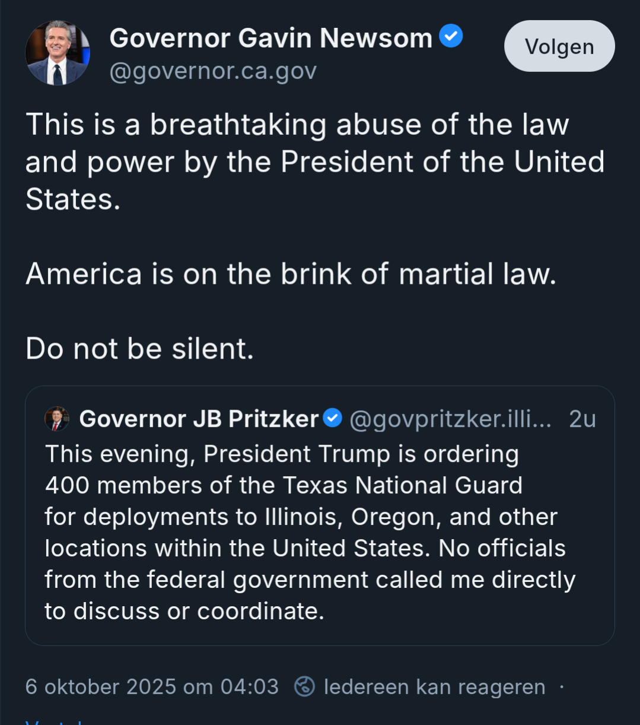Click the partially visible Vertalen link at bottom

[x=53, y=721]
